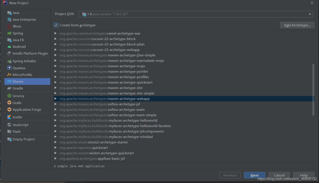Choose Kotlin project type
Image resolution: width=319 pixels, height=183 pixels.
[x=27, y=117]
